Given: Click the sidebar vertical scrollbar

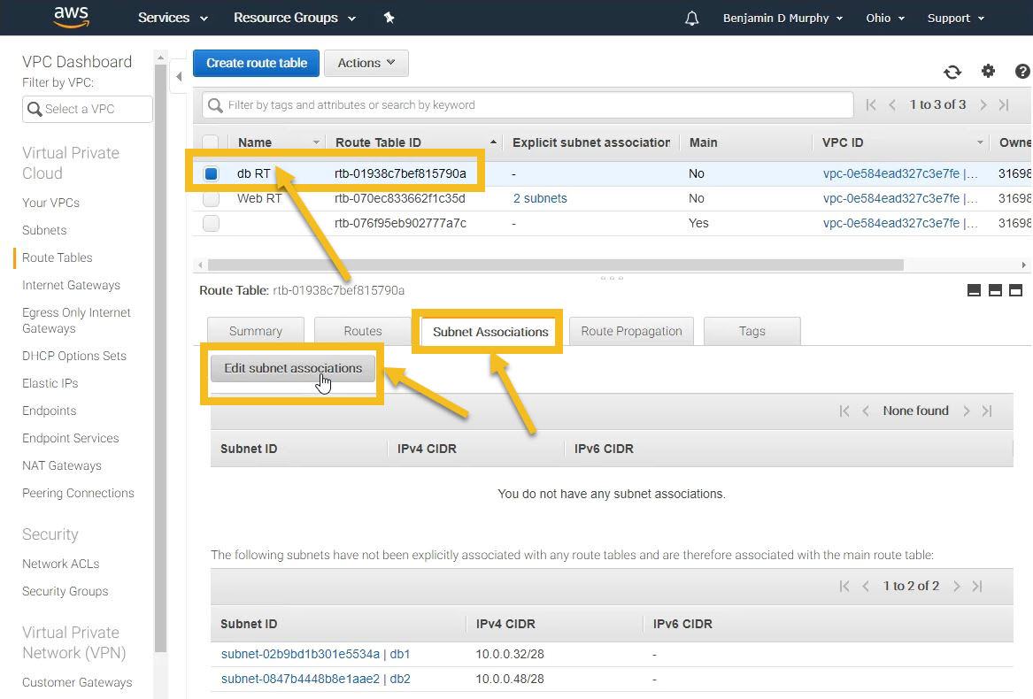Looking at the screenshot, I should pos(160,358).
